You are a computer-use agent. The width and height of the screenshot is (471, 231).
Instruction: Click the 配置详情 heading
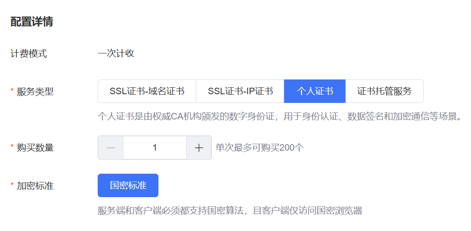[32, 22]
